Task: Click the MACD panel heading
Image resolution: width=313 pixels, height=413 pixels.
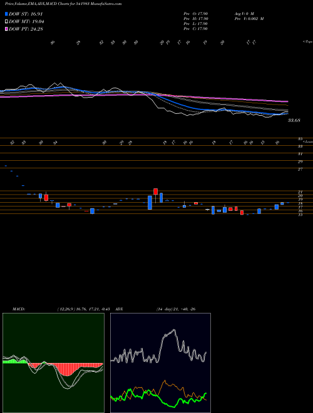Action: 18,309
